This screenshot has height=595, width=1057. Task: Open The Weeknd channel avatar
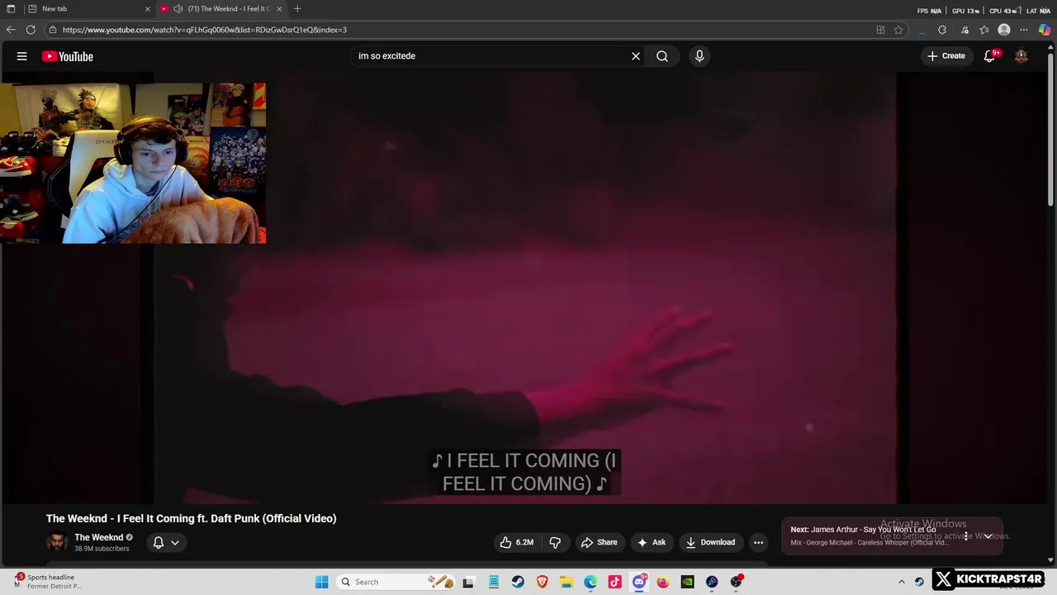pyautogui.click(x=57, y=542)
